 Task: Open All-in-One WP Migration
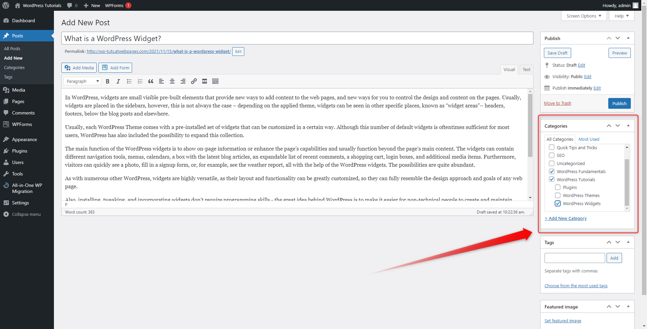pyautogui.click(x=27, y=188)
